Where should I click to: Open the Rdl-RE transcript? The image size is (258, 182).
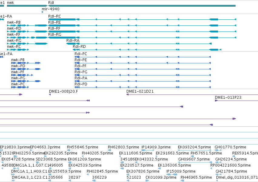click(55, 22)
